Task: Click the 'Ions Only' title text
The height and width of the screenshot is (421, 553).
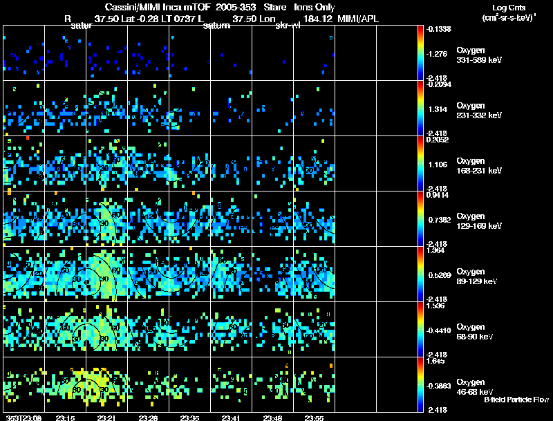Action: point(315,8)
